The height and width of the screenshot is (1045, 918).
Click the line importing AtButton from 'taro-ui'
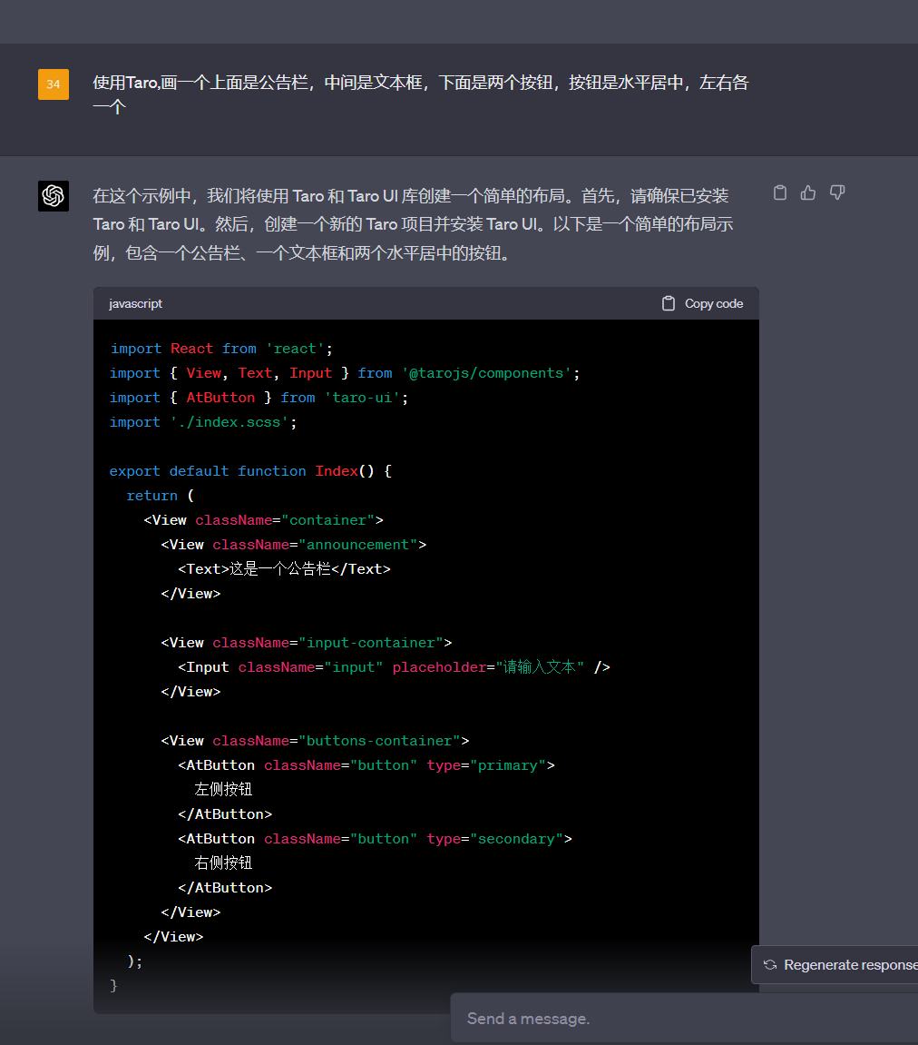259,398
